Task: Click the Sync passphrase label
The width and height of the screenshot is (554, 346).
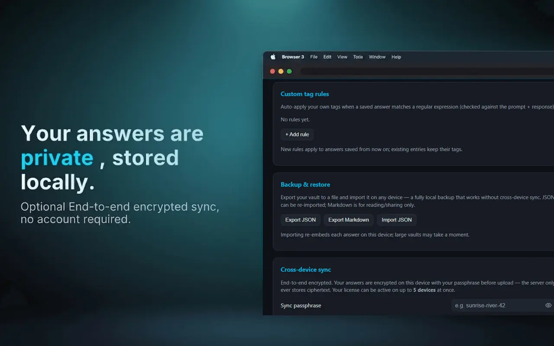Action: tap(301, 305)
